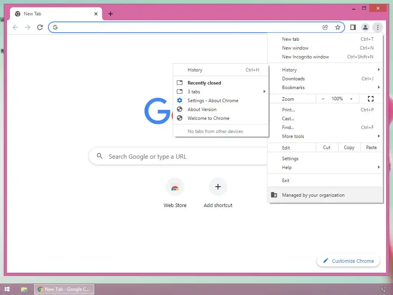Click No tabs from other devices text
Viewport: 393px width, 295px height.
pos(215,131)
